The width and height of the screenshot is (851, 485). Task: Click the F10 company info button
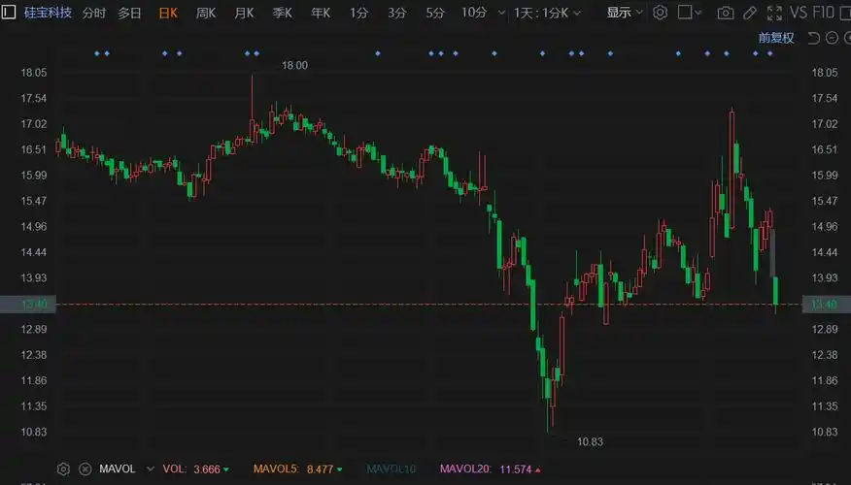pos(823,13)
